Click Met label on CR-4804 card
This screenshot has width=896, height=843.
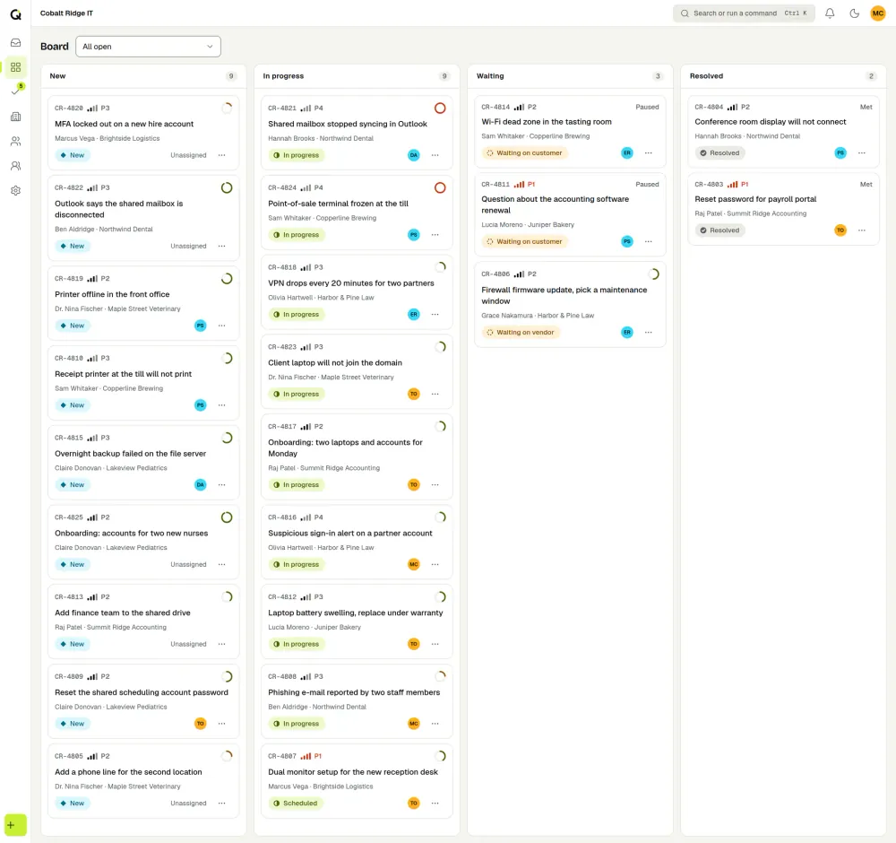click(866, 107)
